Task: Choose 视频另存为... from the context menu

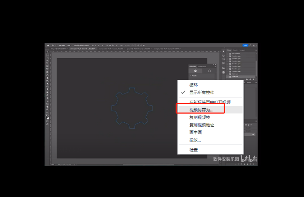Action: pos(201,110)
